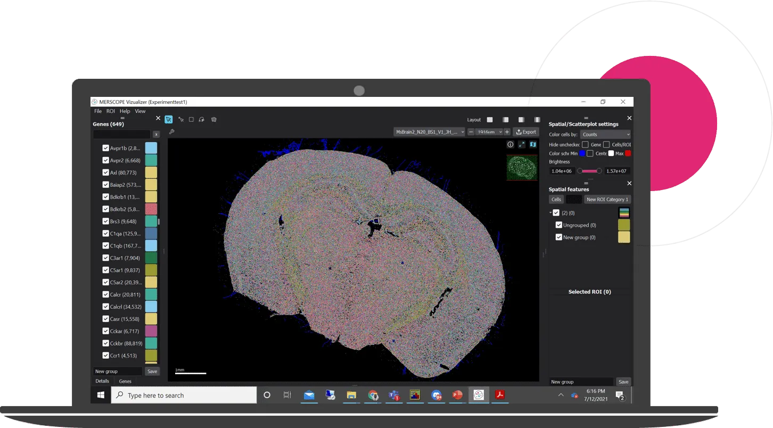Open the Windows Start menu
Image resolution: width=773 pixels, height=428 pixels.
pyautogui.click(x=101, y=395)
